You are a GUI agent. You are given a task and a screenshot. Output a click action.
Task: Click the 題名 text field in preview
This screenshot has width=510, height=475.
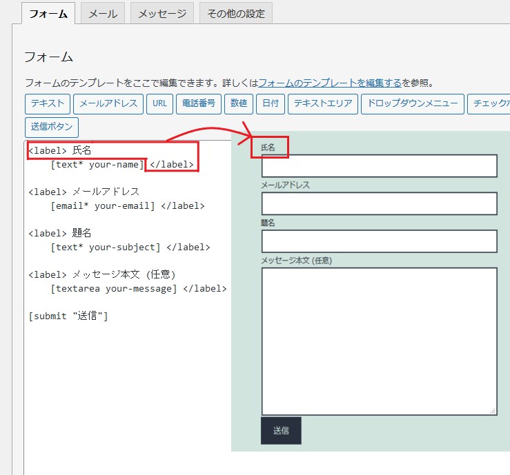[379, 241]
